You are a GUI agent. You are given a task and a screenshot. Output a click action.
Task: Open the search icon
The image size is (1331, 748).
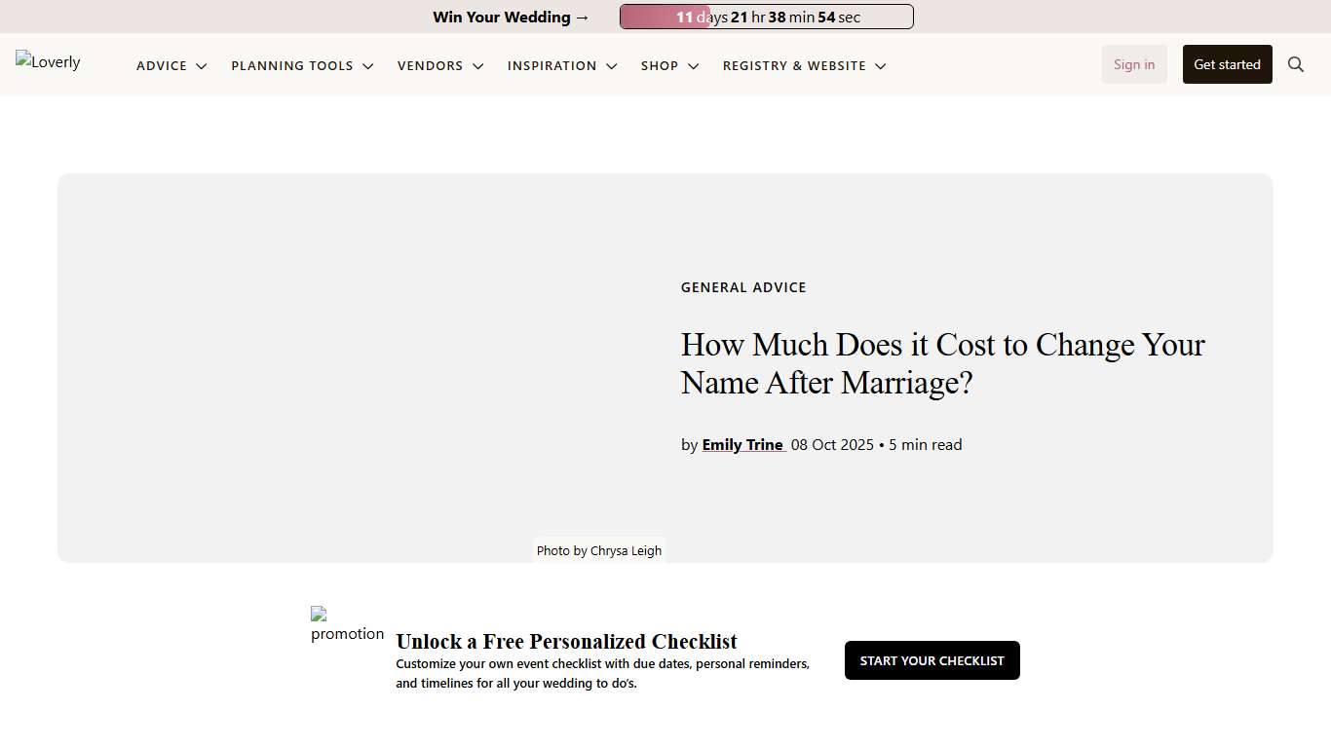pyautogui.click(x=1296, y=64)
